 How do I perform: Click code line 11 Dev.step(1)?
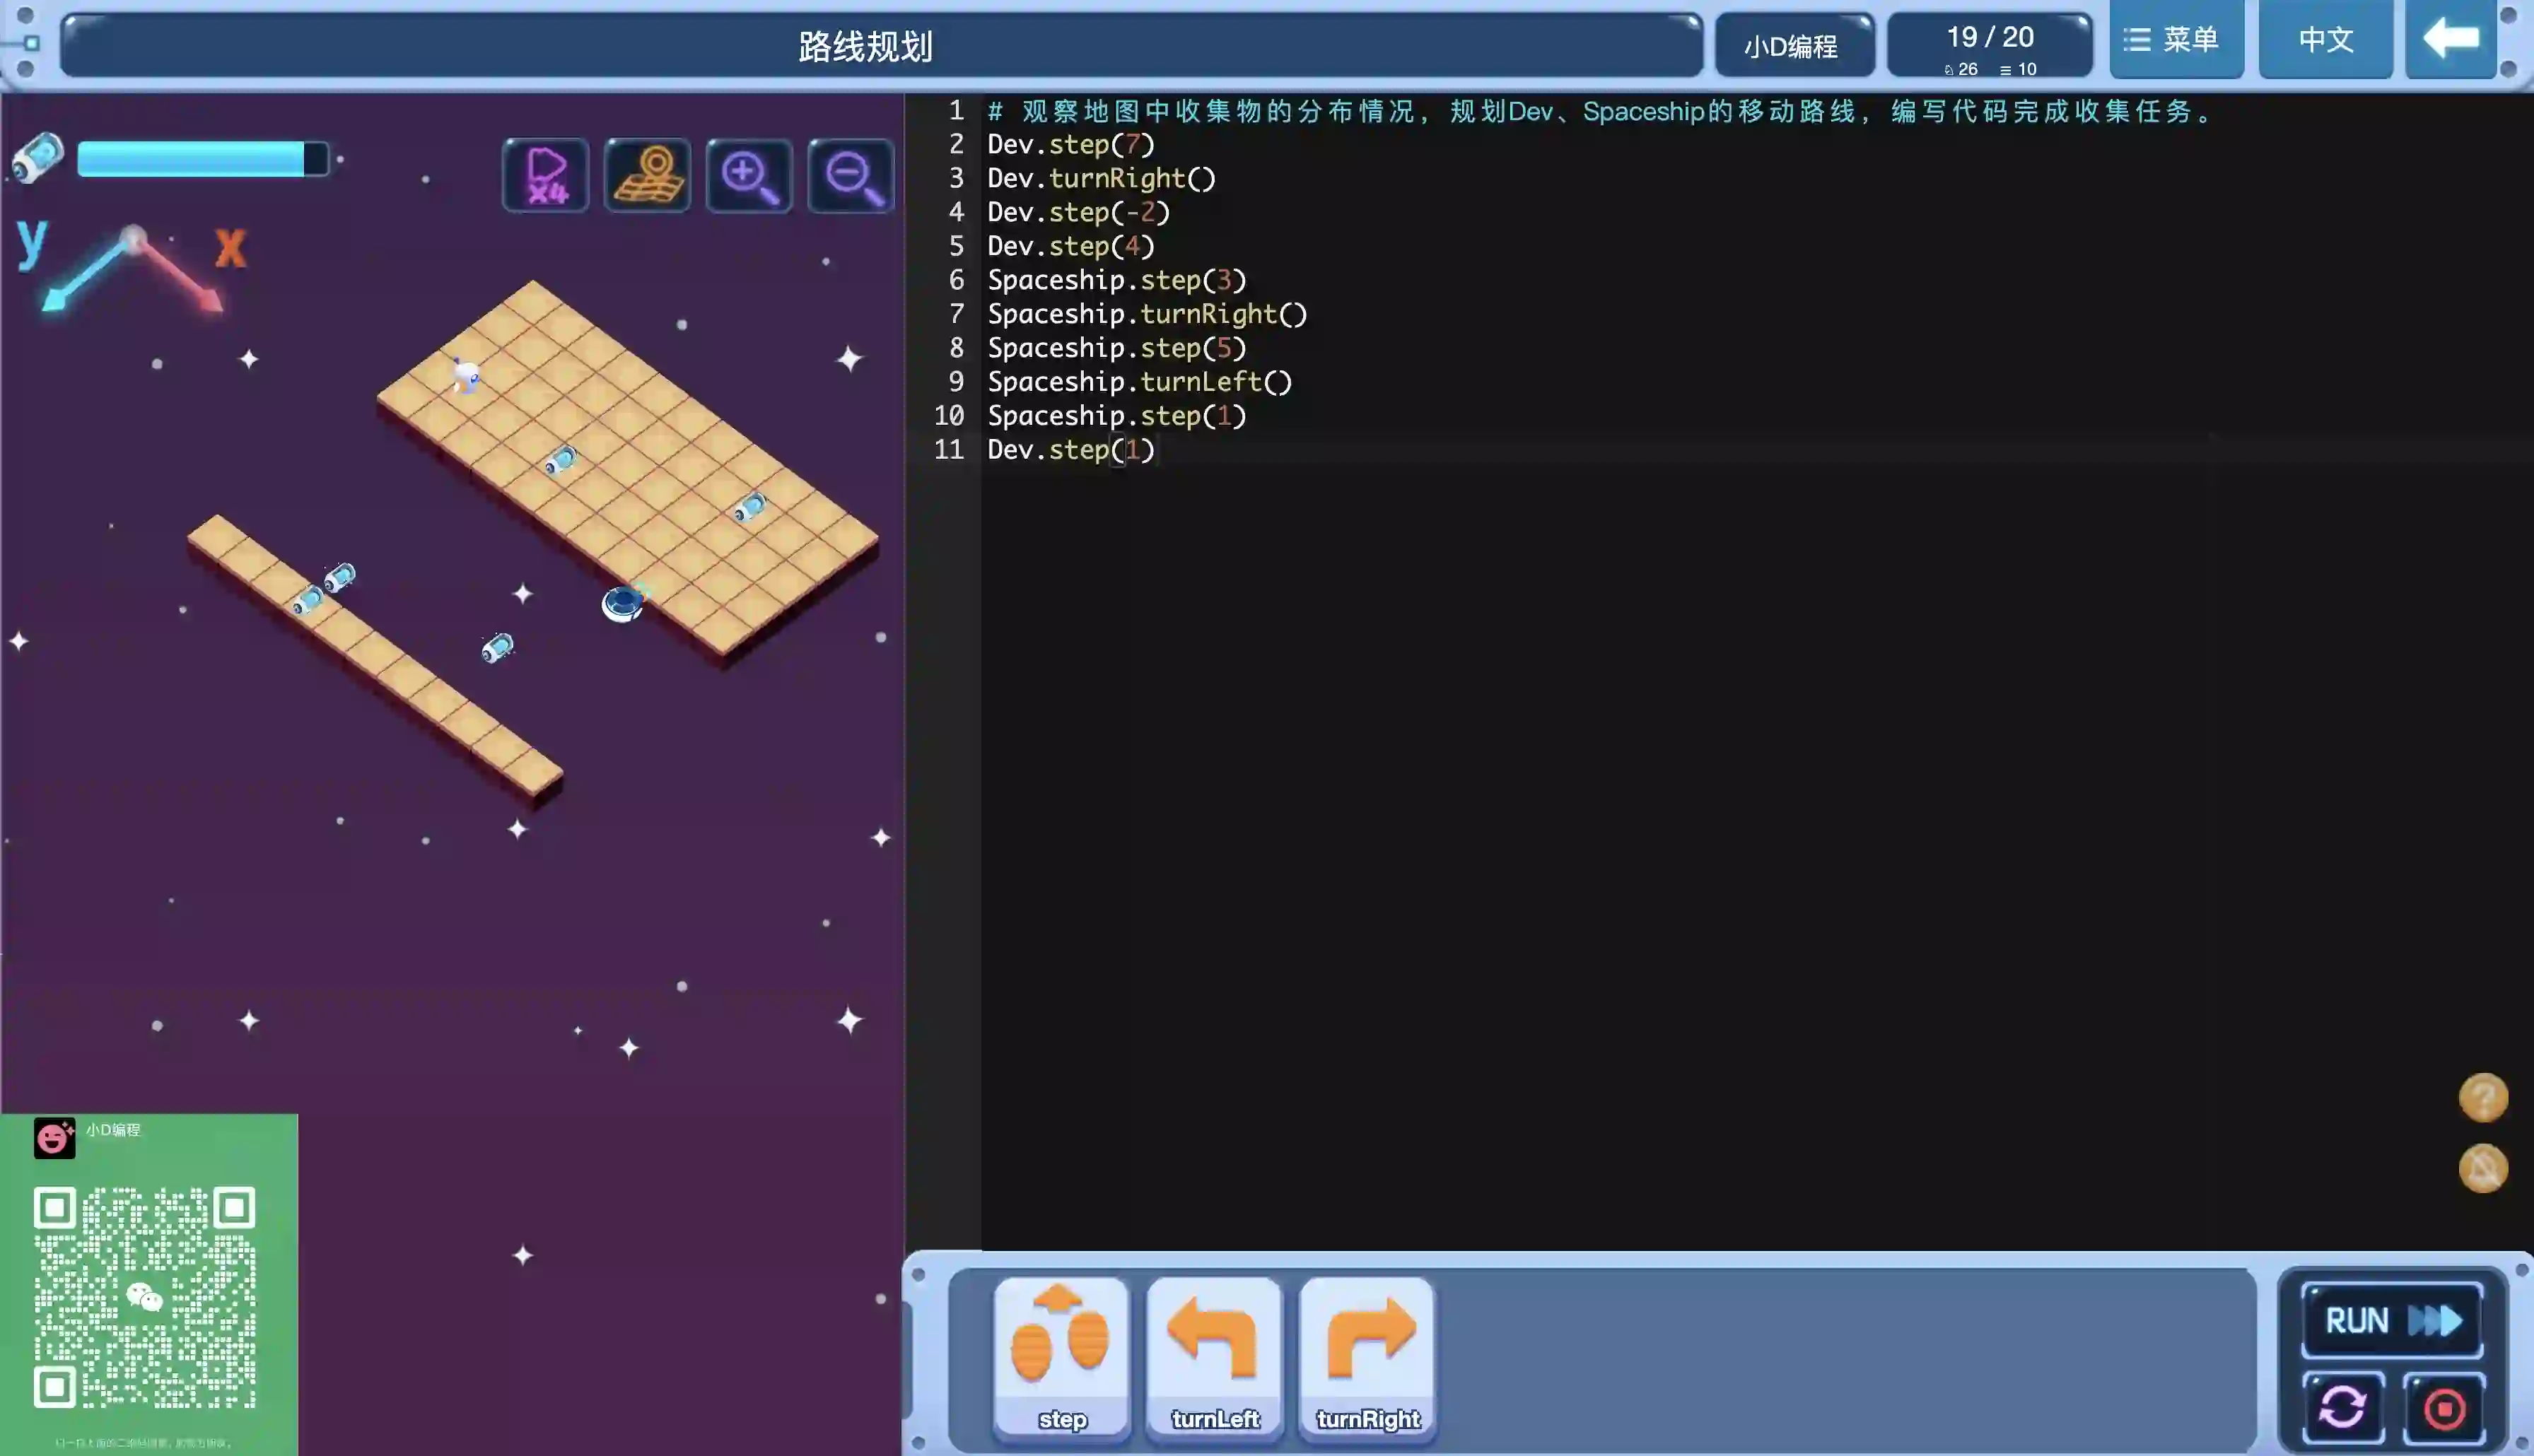click(1071, 450)
